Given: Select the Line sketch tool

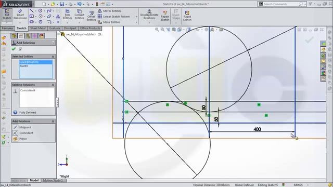Looking at the screenshot, I should tap(32, 10).
